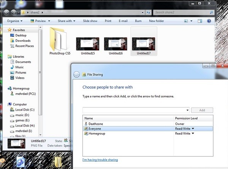Click the music file icon on the desktop

[x=21, y=162]
